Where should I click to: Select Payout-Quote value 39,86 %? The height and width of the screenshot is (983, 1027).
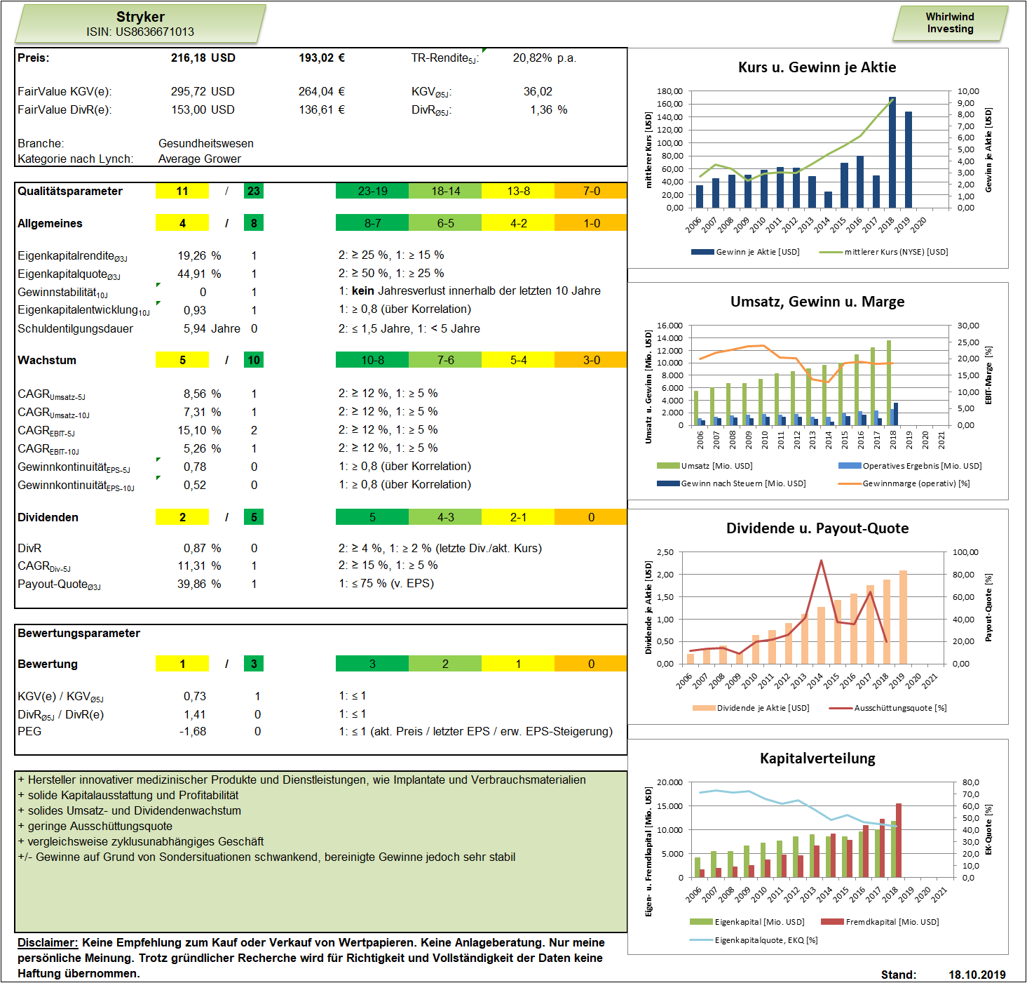coord(199,584)
